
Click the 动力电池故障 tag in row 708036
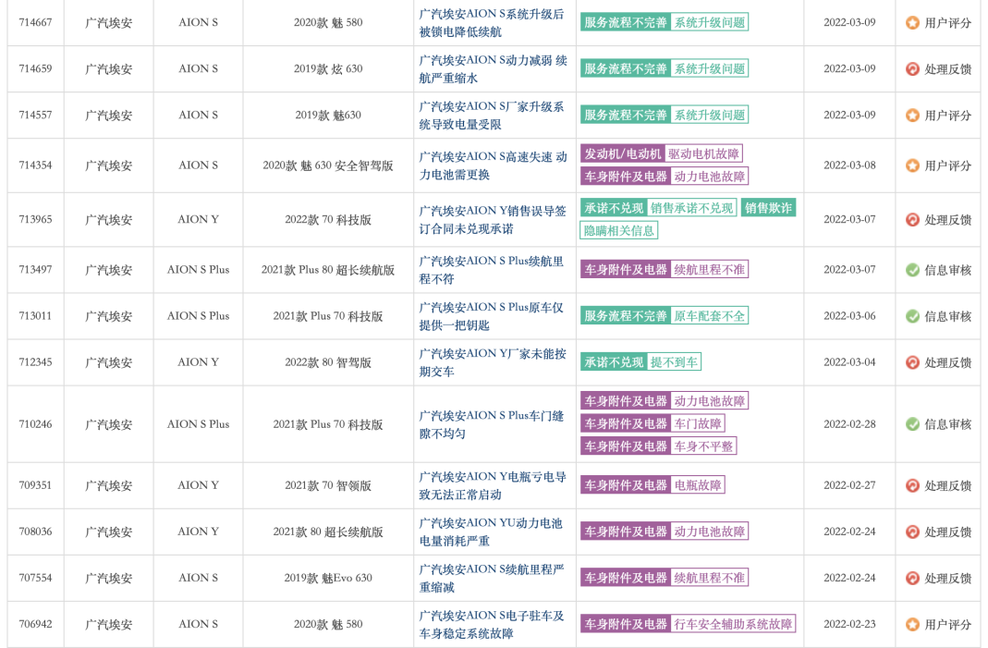coord(710,532)
